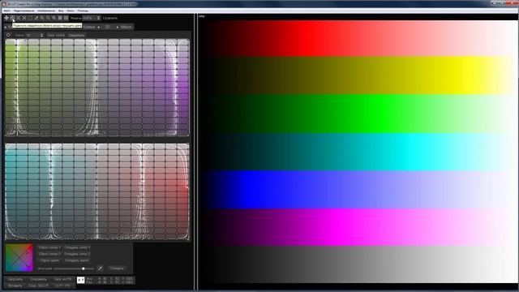Select the move tool with four arrows
The image size is (519, 292).
click(6, 18)
